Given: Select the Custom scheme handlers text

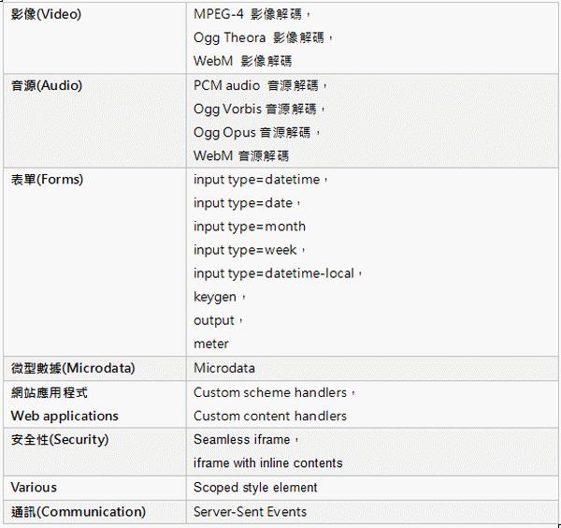Looking at the screenshot, I should pyautogui.click(x=270, y=392).
